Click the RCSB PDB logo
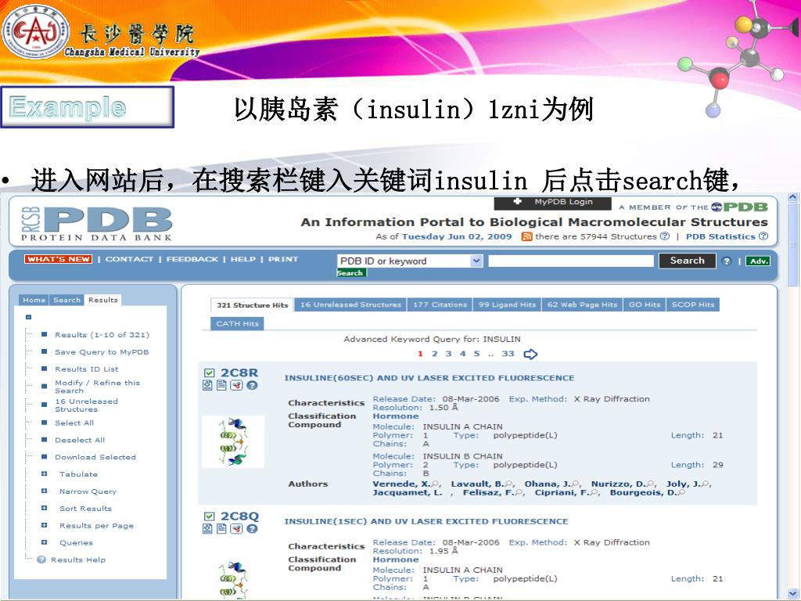This screenshot has width=801, height=601. click(x=96, y=224)
